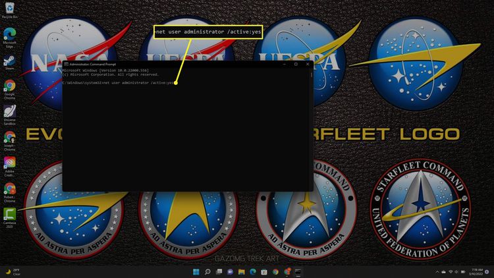
Task: Open the notification center badge
Action: click(487, 271)
